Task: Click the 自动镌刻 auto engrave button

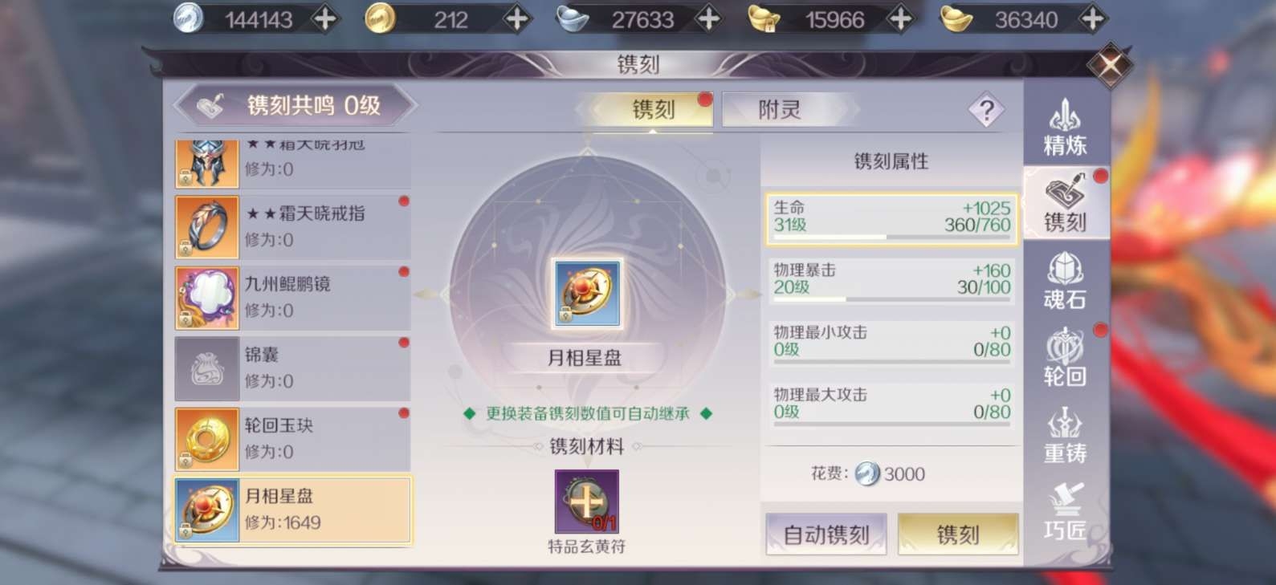Action: coord(826,534)
